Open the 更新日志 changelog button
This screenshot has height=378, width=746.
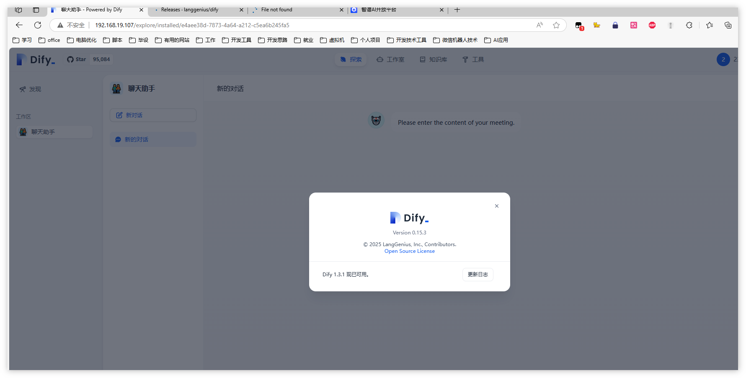click(478, 275)
